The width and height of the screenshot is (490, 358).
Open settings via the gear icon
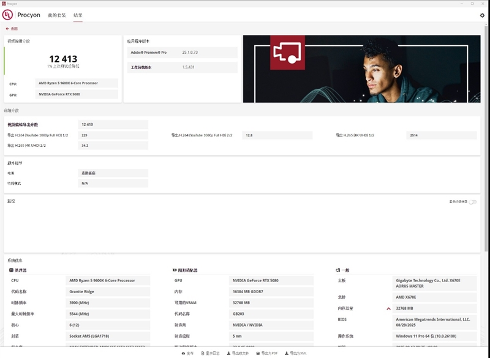tap(481, 15)
